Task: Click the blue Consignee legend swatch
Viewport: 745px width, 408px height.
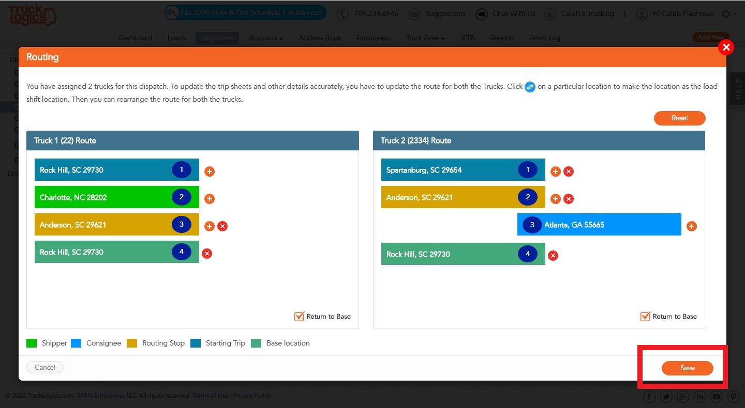Action: [76, 343]
